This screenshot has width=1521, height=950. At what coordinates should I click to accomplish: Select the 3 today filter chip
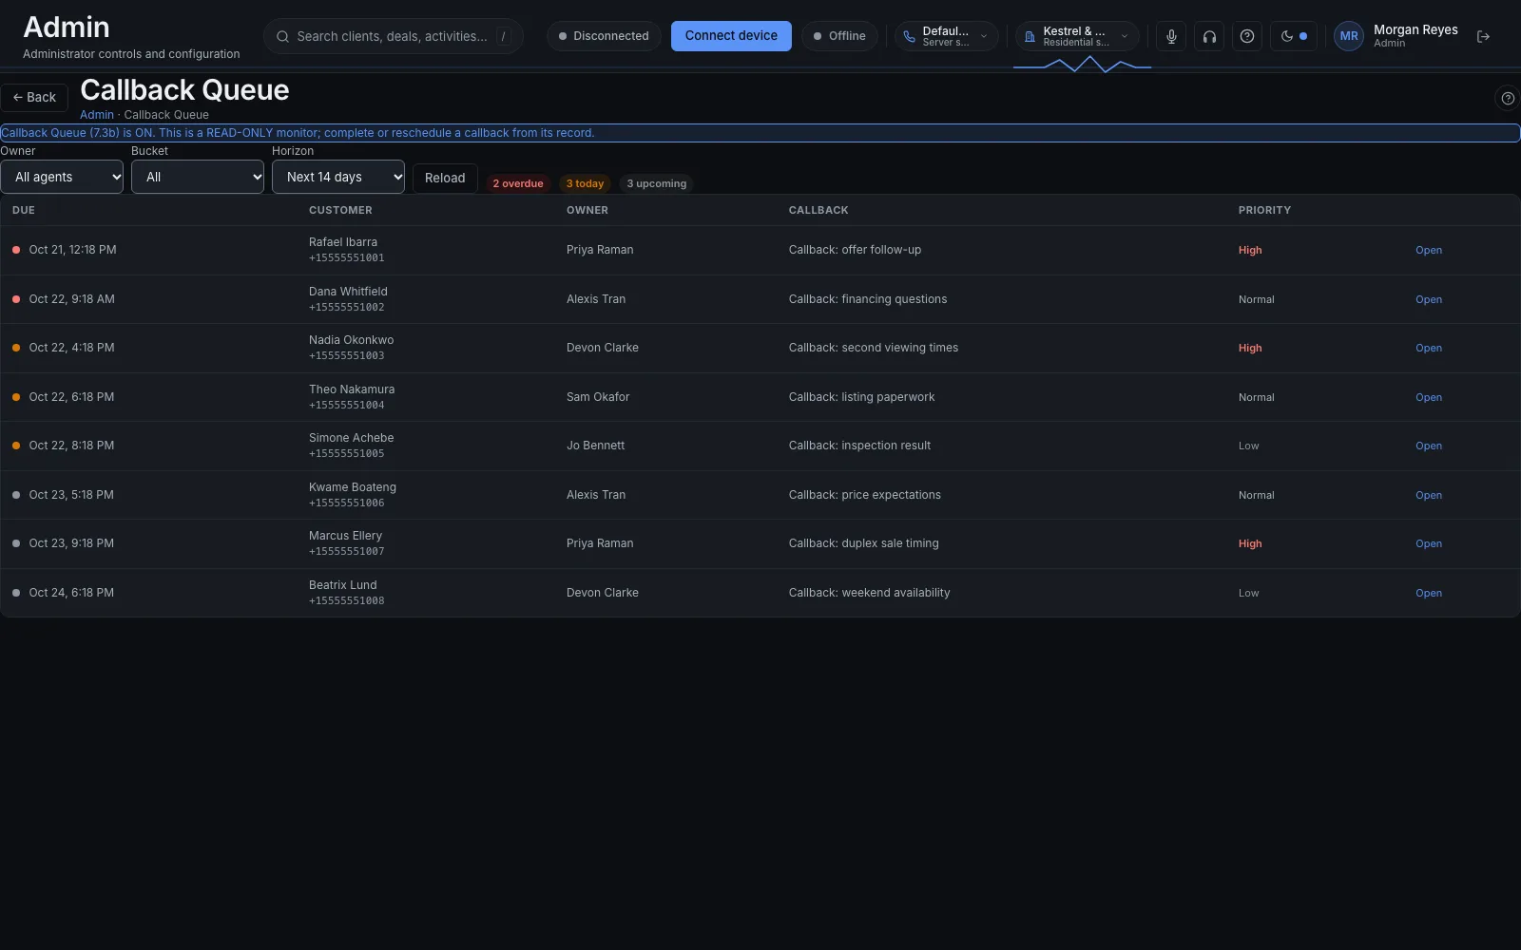coord(585,183)
